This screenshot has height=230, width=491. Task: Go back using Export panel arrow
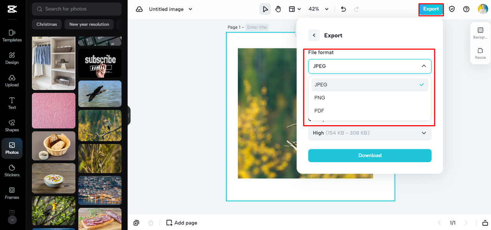point(314,35)
